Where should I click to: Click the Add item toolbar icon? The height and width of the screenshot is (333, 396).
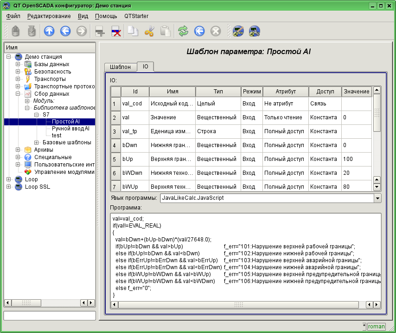[100, 31]
